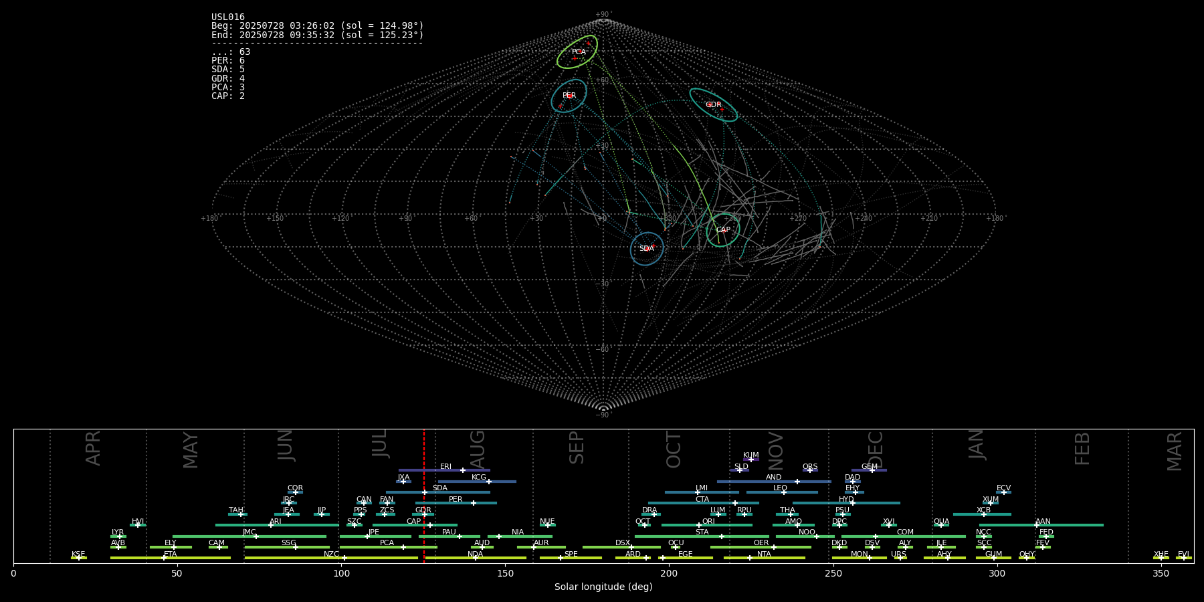The width and height of the screenshot is (1204, 602).
Task: Click the APR month label
Action: tap(93, 448)
